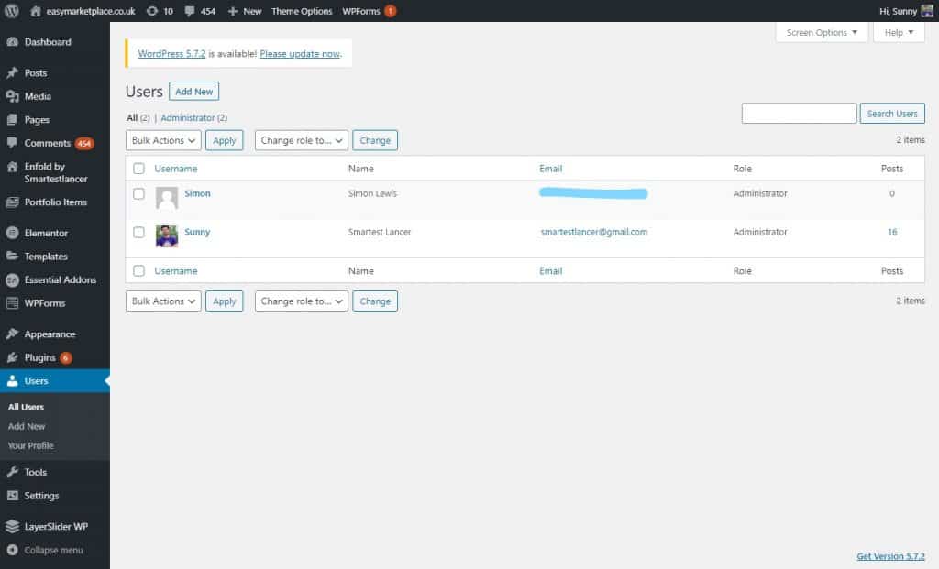
Task: Click the Get Version 5.7.2 footer link
Action: [890, 556]
